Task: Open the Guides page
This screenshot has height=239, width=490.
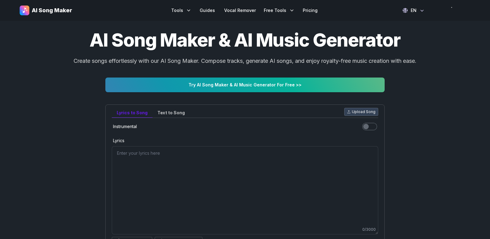Action: [207, 10]
